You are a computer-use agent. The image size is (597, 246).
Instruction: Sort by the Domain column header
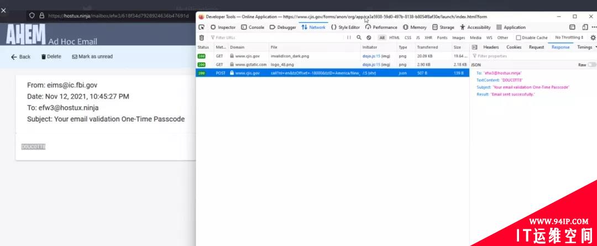(248, 47)
